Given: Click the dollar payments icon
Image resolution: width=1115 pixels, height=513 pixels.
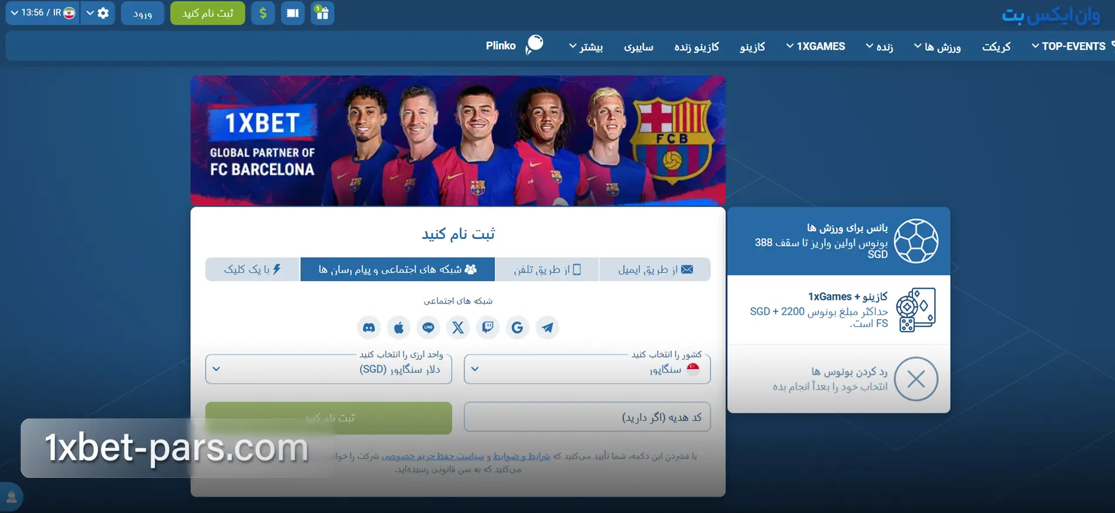Looking at the screenshot, I should coord(263,13).
